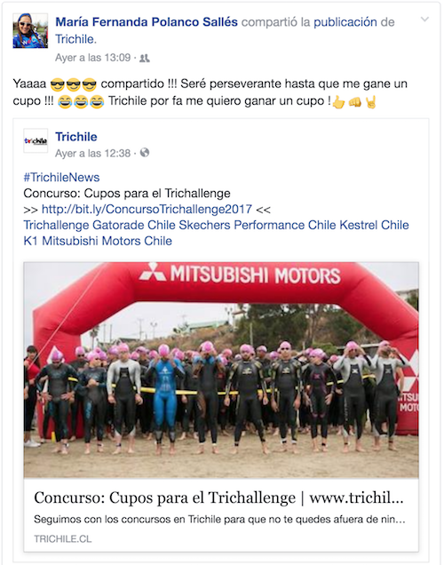Open the Trichallenge tagged page link
The height and width of the screenshot is (565, 444).
pyautogui.click(x=56, y=225)
